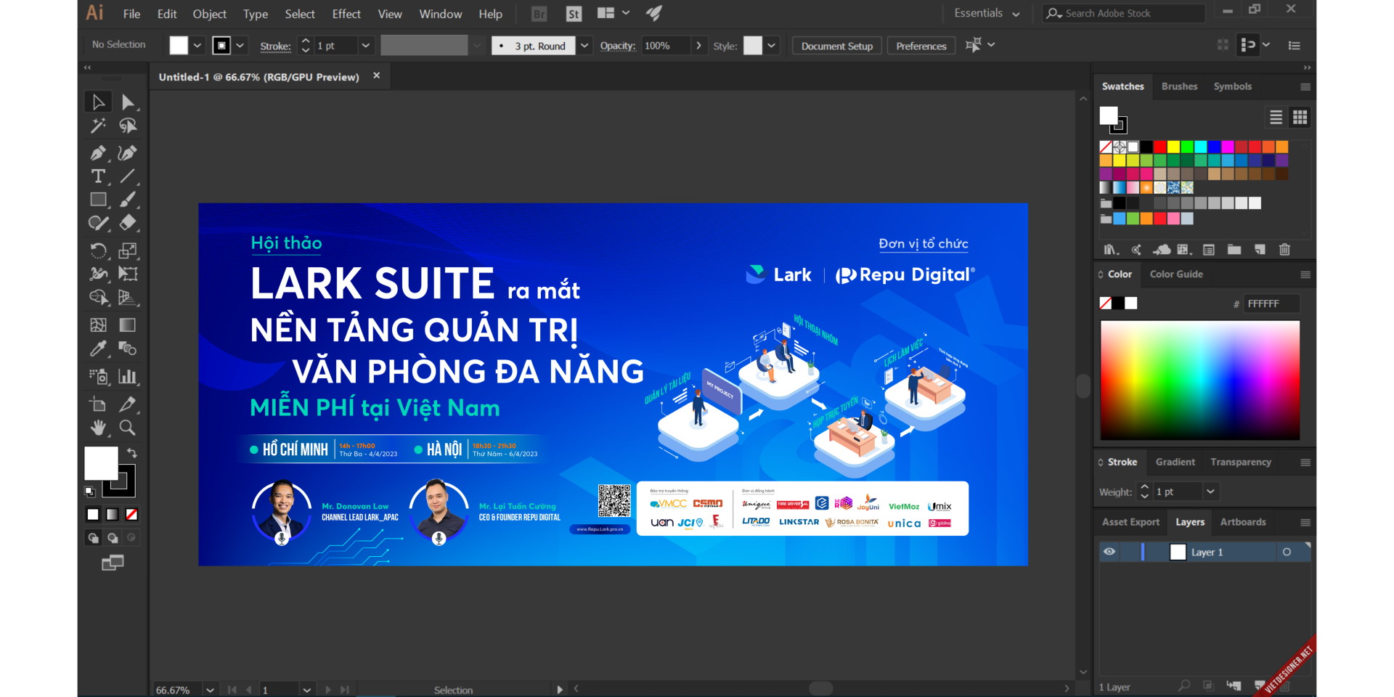This screenshot has width=1394, height=697.
Task: Open the Object menu
Action: [x=209, y=14]
